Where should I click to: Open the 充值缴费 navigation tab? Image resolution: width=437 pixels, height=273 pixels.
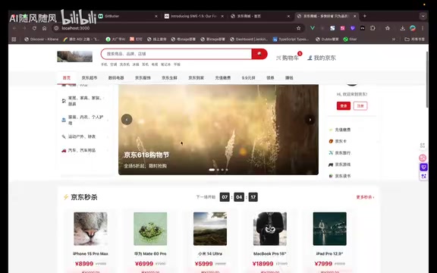point(223,77)
